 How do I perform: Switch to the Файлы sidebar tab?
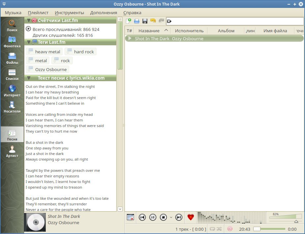[12, 58]
